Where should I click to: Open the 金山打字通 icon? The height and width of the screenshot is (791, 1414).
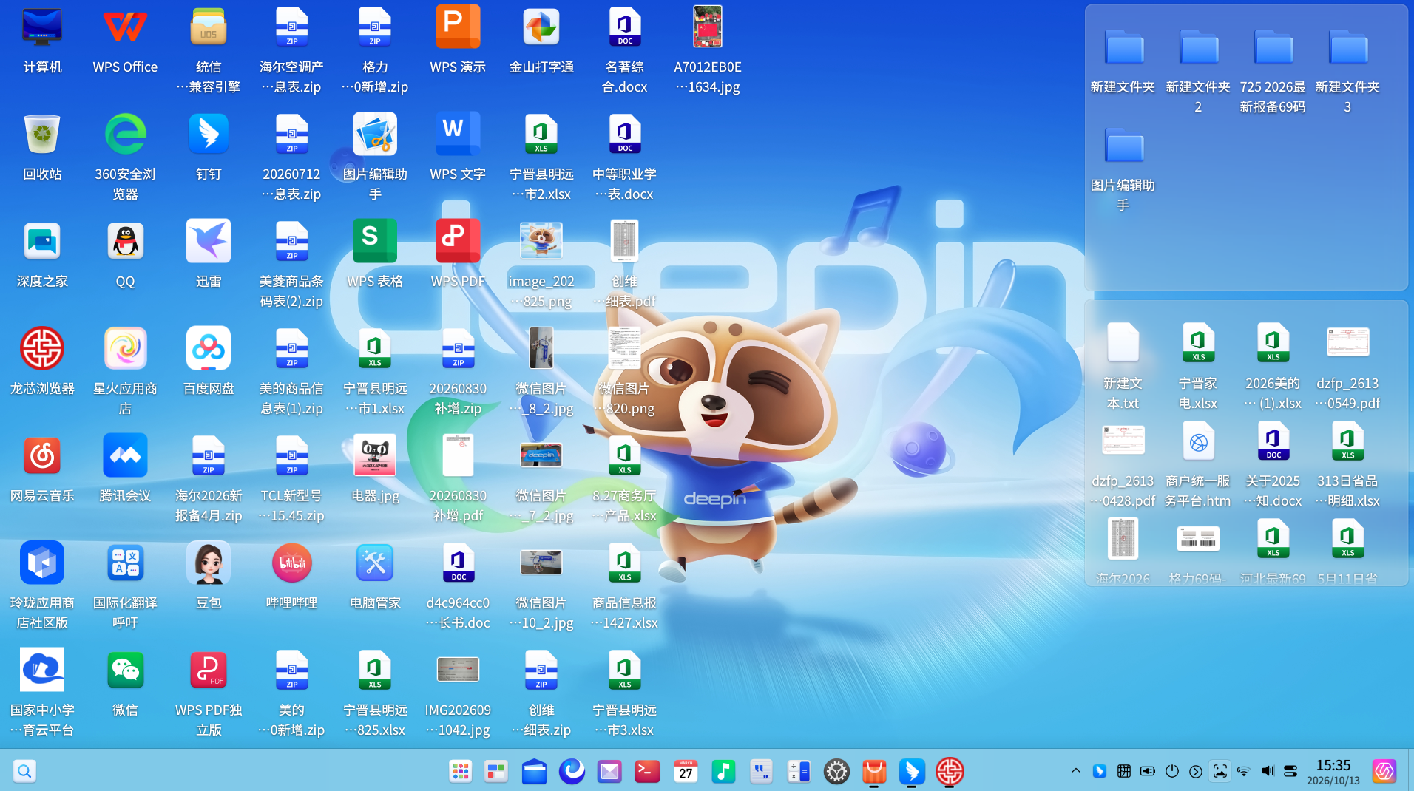(541, 27)
